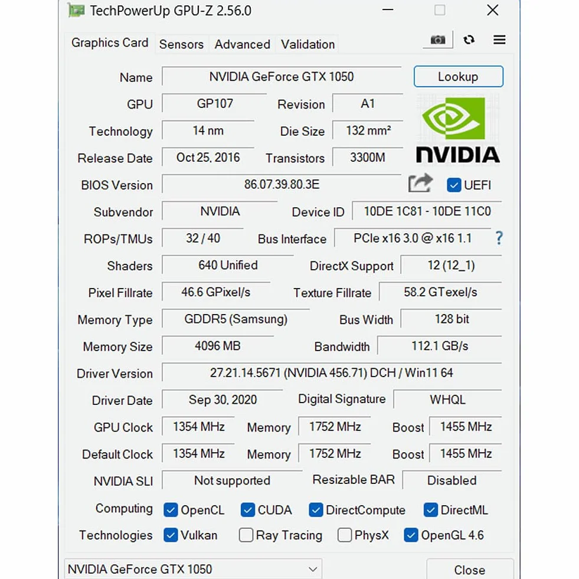
Task: Toggle the OpenGL 4.6 checkbox
Action: tap(411, 535)
